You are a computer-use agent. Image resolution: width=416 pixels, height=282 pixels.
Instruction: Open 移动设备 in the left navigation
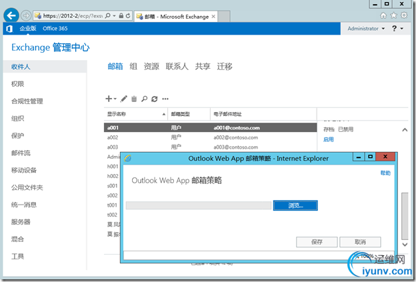[x=24, y=170]
